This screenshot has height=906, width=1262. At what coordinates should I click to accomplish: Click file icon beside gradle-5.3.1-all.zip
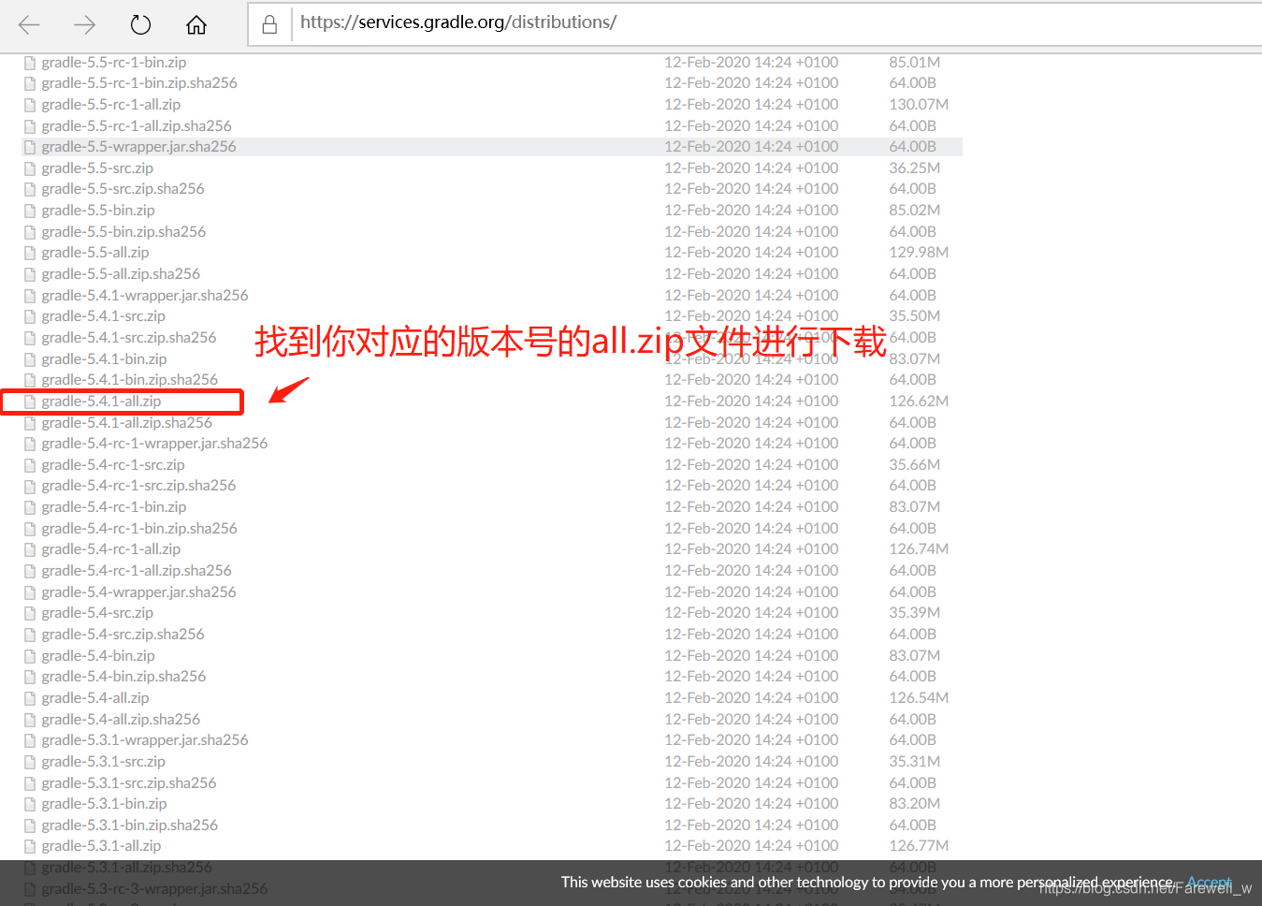(30, 847)
